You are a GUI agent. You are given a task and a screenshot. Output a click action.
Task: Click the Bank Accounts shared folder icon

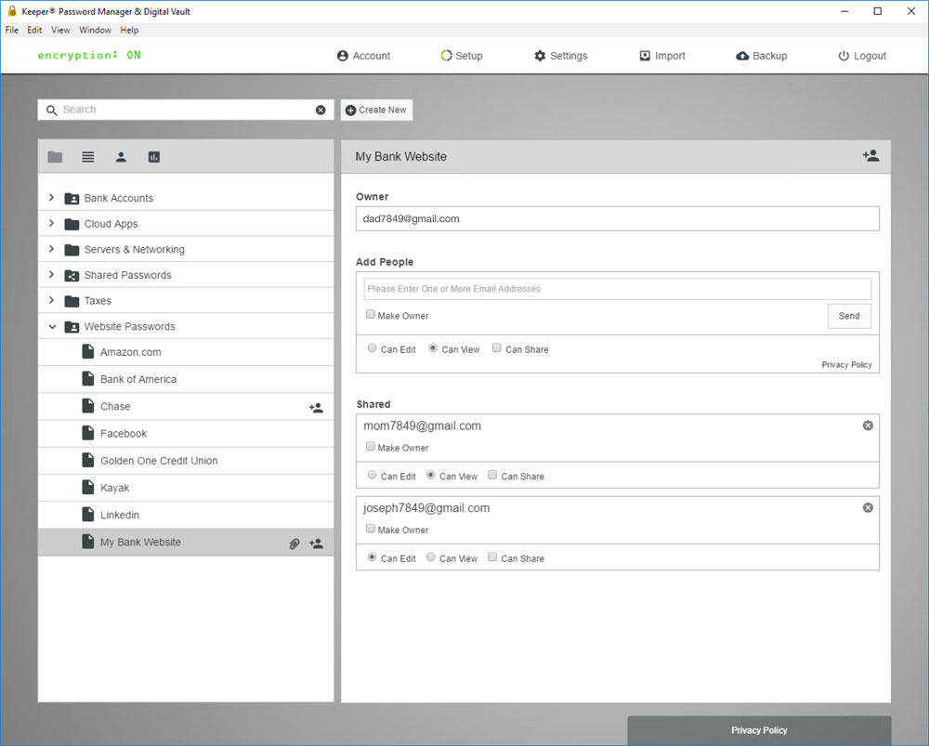(72, 199)
